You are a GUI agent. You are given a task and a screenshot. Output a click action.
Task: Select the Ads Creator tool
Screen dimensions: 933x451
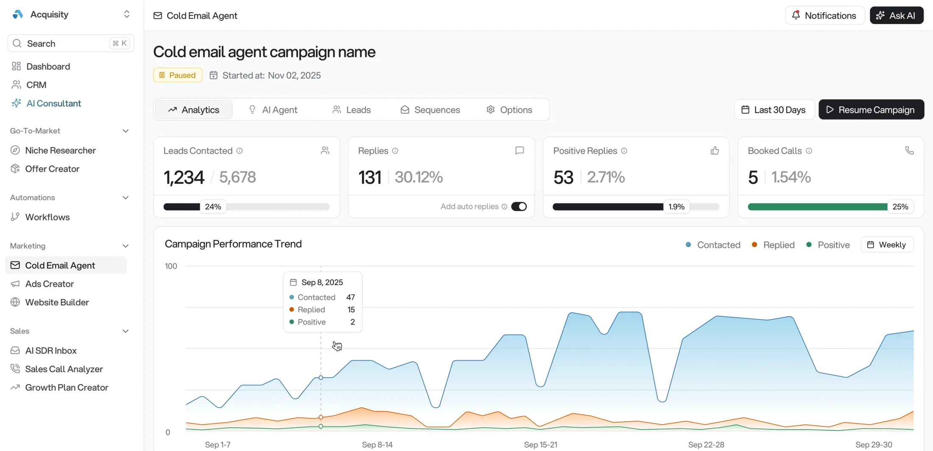(x=49, y=283)
